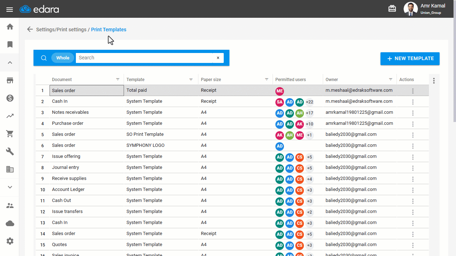The image size is (456, 256).
Task: Open actions menu for SO Print Template row
Action: pos(413,135)
